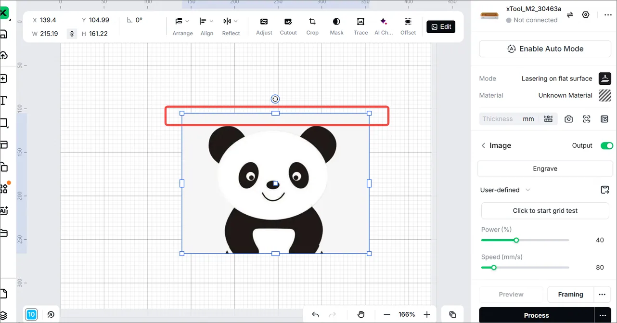Image resolution: width=617 pixels, height=323 pixels.
Task: Zoom out with the minus button
Action: 387,314
